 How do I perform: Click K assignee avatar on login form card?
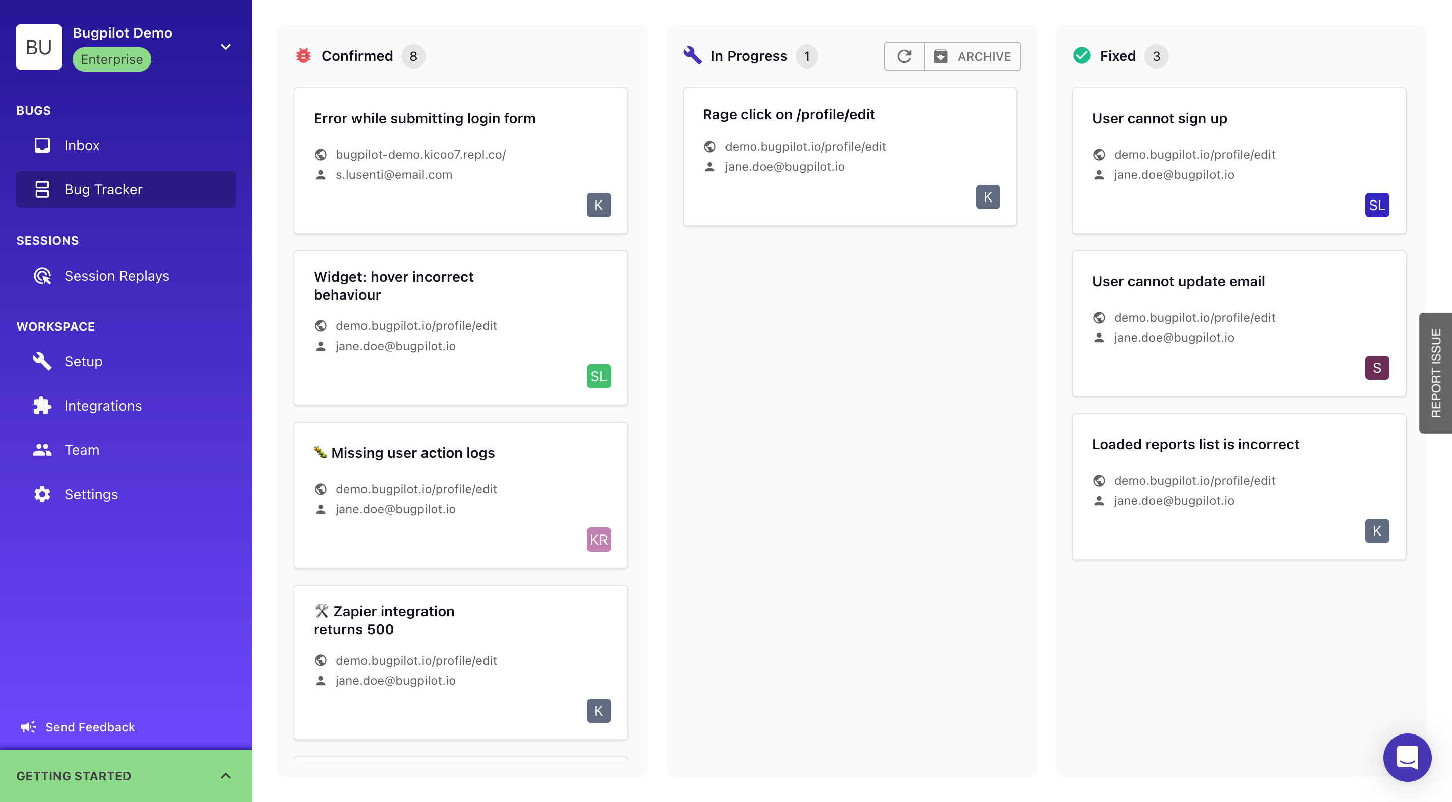[x=598, y=205]
